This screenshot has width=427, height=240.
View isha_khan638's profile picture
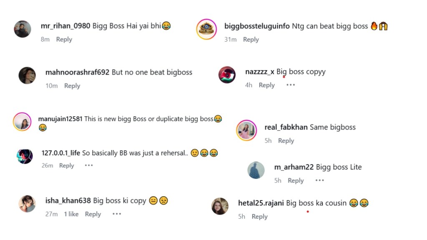27,204
